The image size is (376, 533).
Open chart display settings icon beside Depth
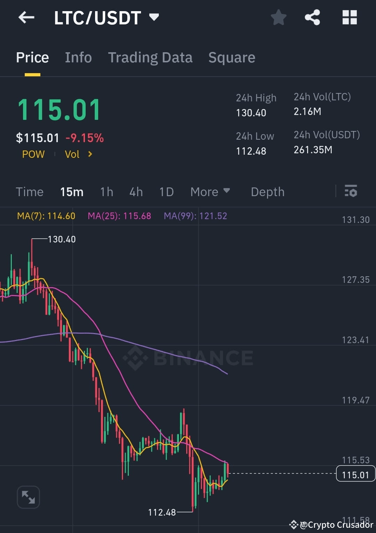click(x=351, y=191)
